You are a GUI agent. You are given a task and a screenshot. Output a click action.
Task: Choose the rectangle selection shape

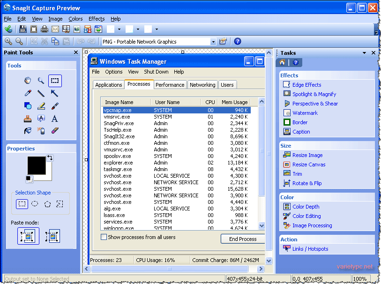pyautogui.click(x=22, y=204)
